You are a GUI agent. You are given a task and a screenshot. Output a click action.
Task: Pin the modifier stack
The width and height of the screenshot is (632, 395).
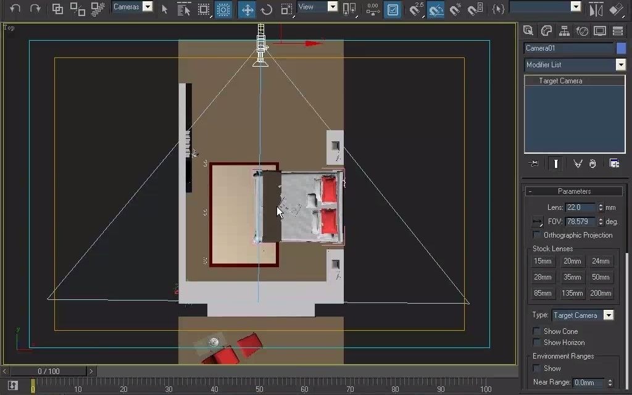(533, 163)
